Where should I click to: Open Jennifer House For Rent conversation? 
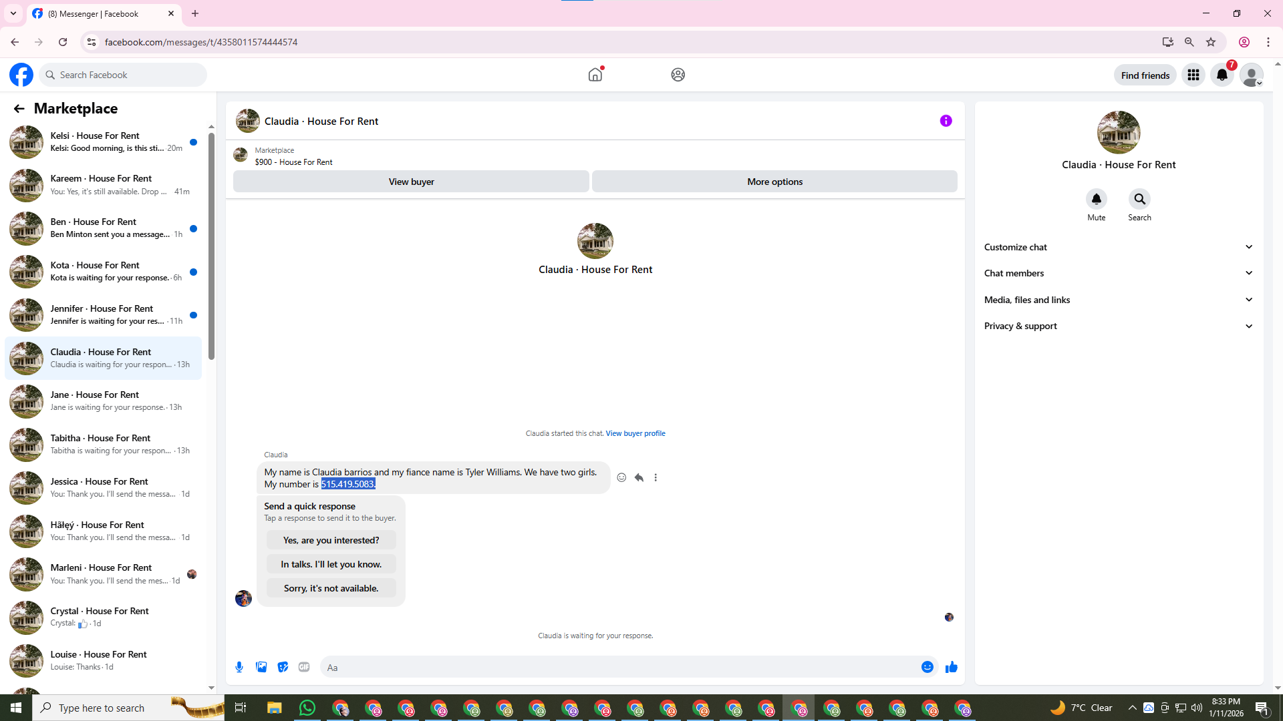(104, 315)
